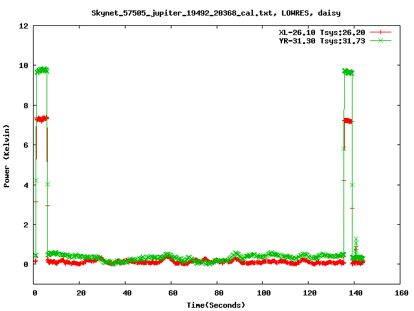Screen dimensions: 414x311
Task: Click the green YR legend line sample
Action: click(380, 40)
